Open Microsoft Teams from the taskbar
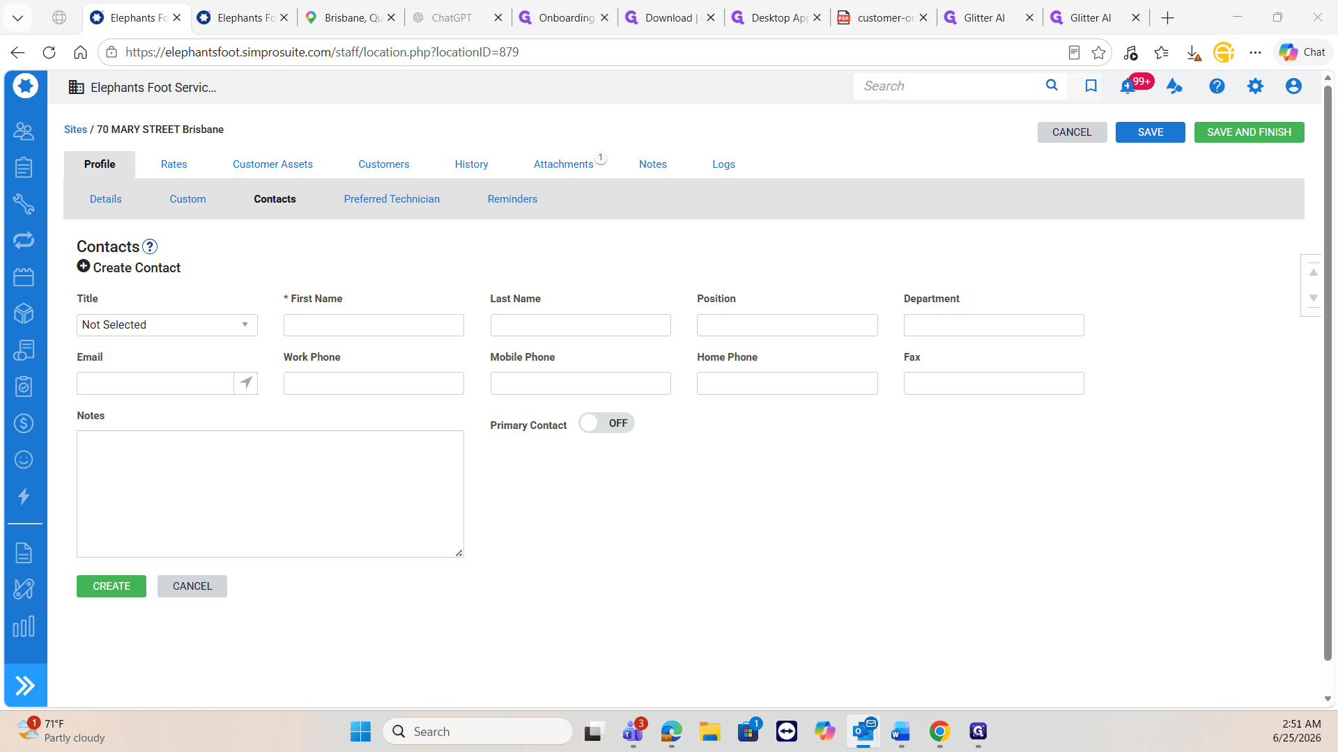This screenshot has width=1338, height=752. coord(633,732)
